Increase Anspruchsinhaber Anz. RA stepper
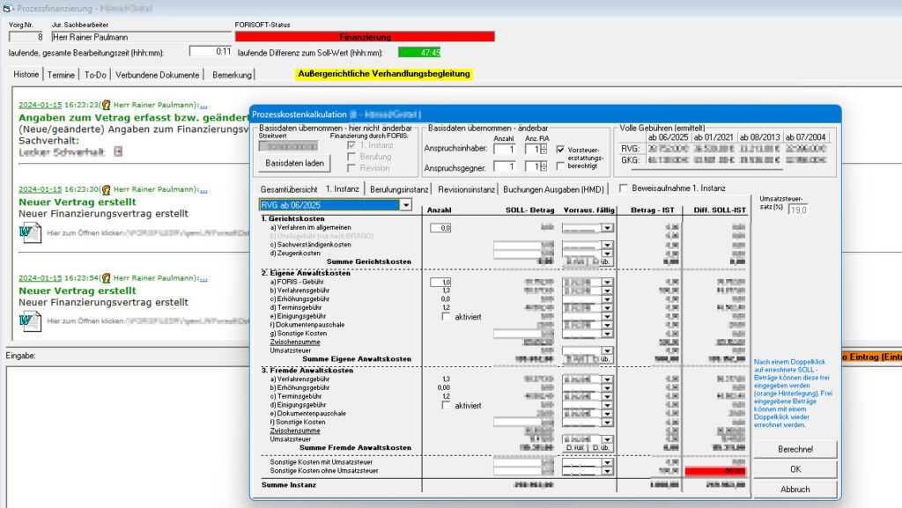This screenshot has width=902, height=508. 543,147
